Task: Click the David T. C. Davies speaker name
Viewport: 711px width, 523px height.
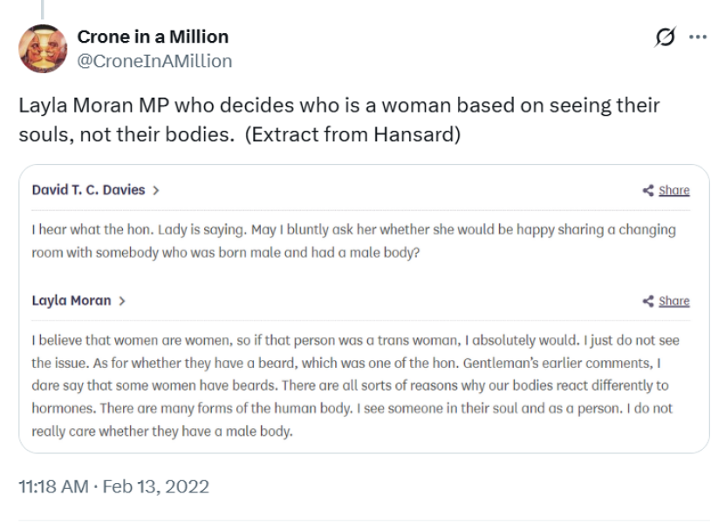Action: pos(88,190)
